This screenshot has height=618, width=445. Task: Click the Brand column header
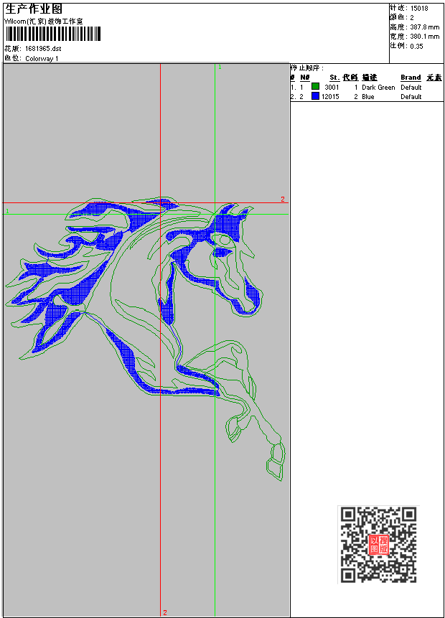[411, 78]
